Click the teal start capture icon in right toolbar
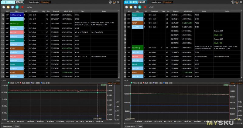This screenshot has height=128, width=243. (x=140, y=7)
